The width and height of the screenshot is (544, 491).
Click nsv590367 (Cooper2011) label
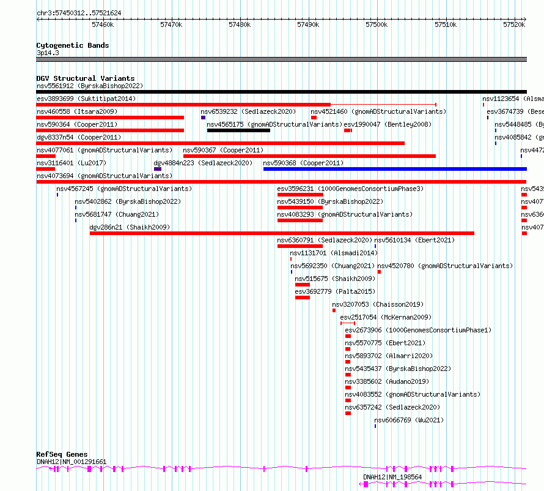(223, 150)
